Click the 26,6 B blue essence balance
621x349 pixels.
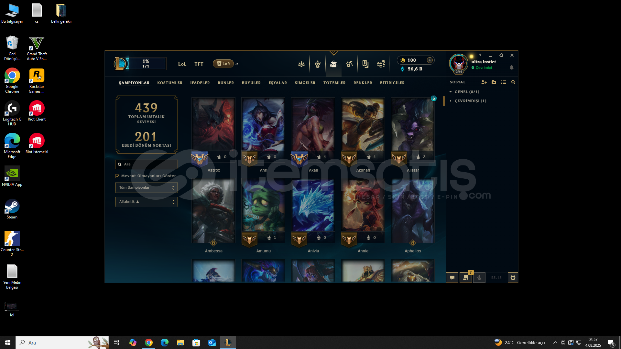(x=411, y=69)
